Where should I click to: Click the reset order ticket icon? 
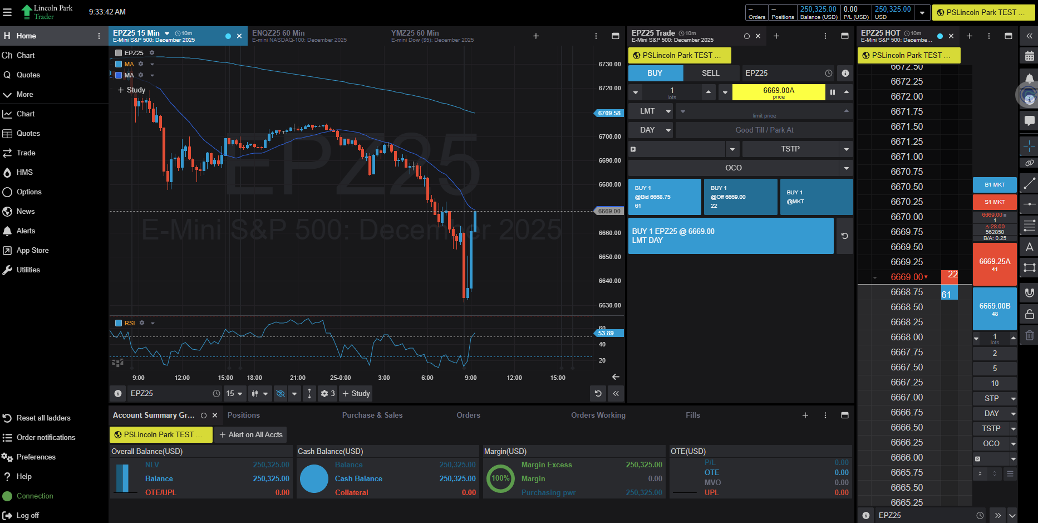(x=844, y=236)
